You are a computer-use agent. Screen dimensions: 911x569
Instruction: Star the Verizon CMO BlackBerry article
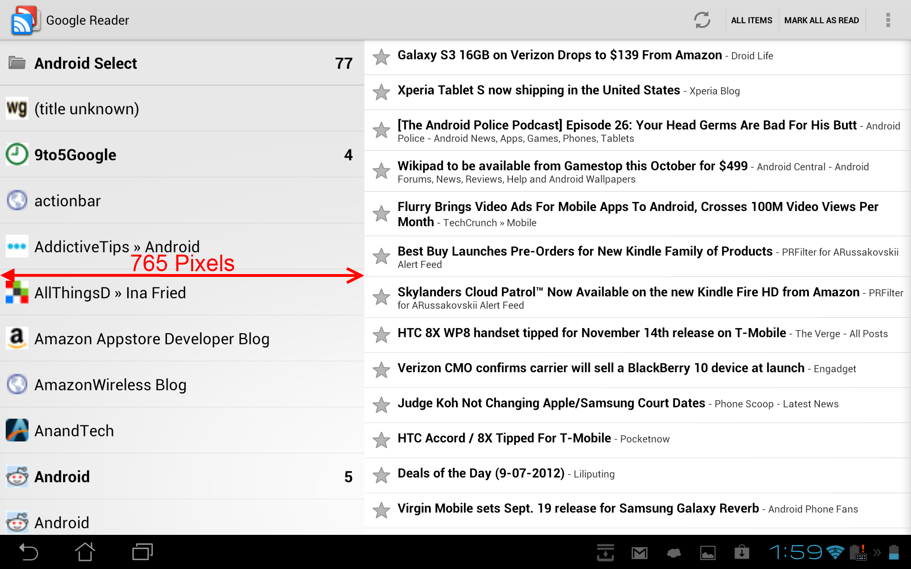tap(381, 370)
